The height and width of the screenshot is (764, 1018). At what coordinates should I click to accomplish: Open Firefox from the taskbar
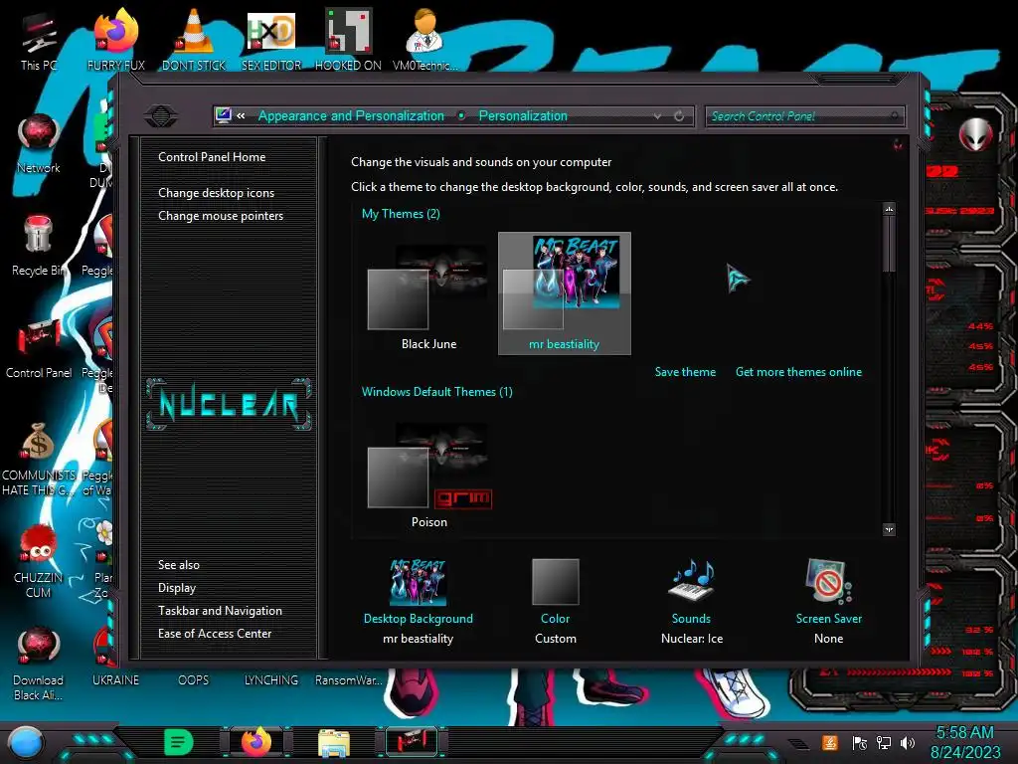point(255,742)
